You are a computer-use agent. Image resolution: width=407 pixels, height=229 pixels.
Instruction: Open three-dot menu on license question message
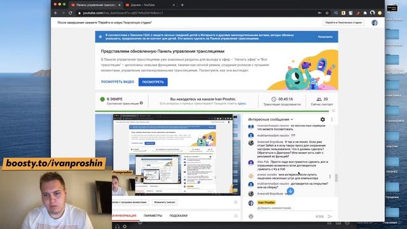[330, 177]
